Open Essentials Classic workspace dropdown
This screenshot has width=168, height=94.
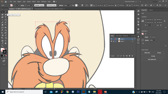pyautogui.click(x=131, y=2)
